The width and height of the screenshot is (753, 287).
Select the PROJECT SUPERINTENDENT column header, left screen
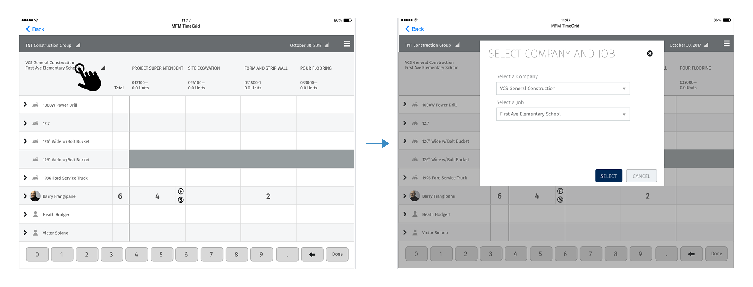tap(157, 68)
